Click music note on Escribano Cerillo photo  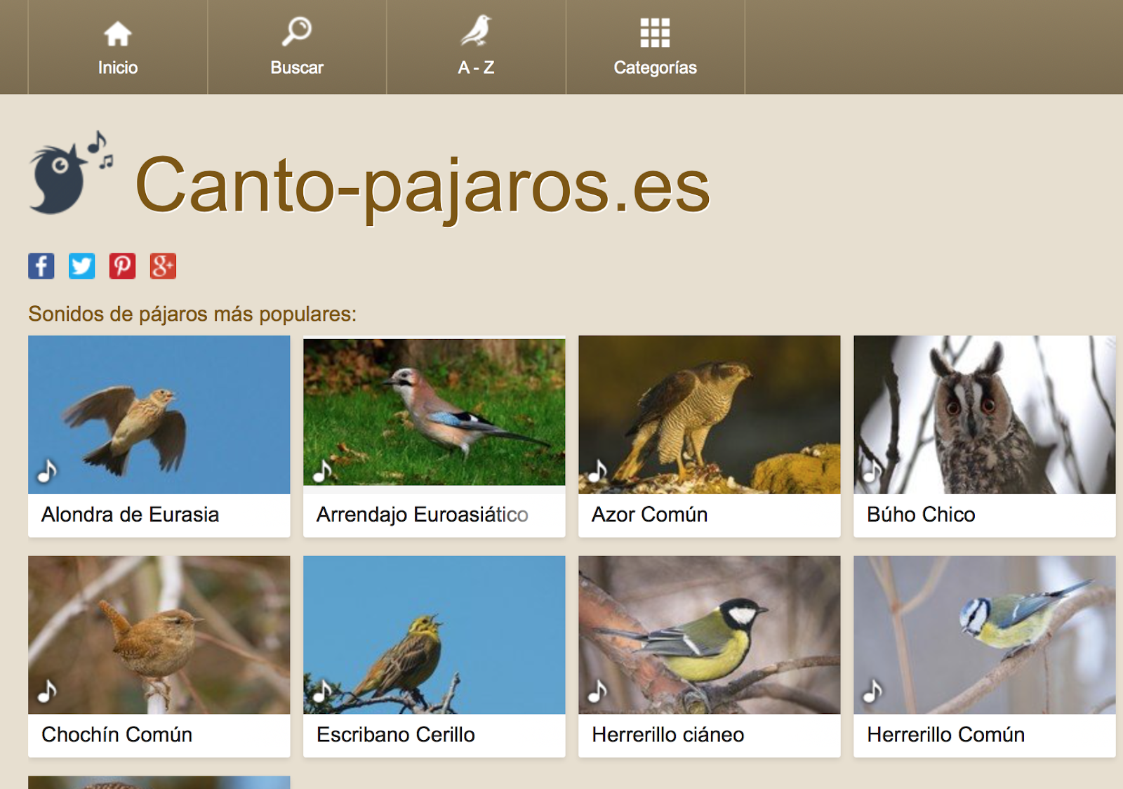322,691
